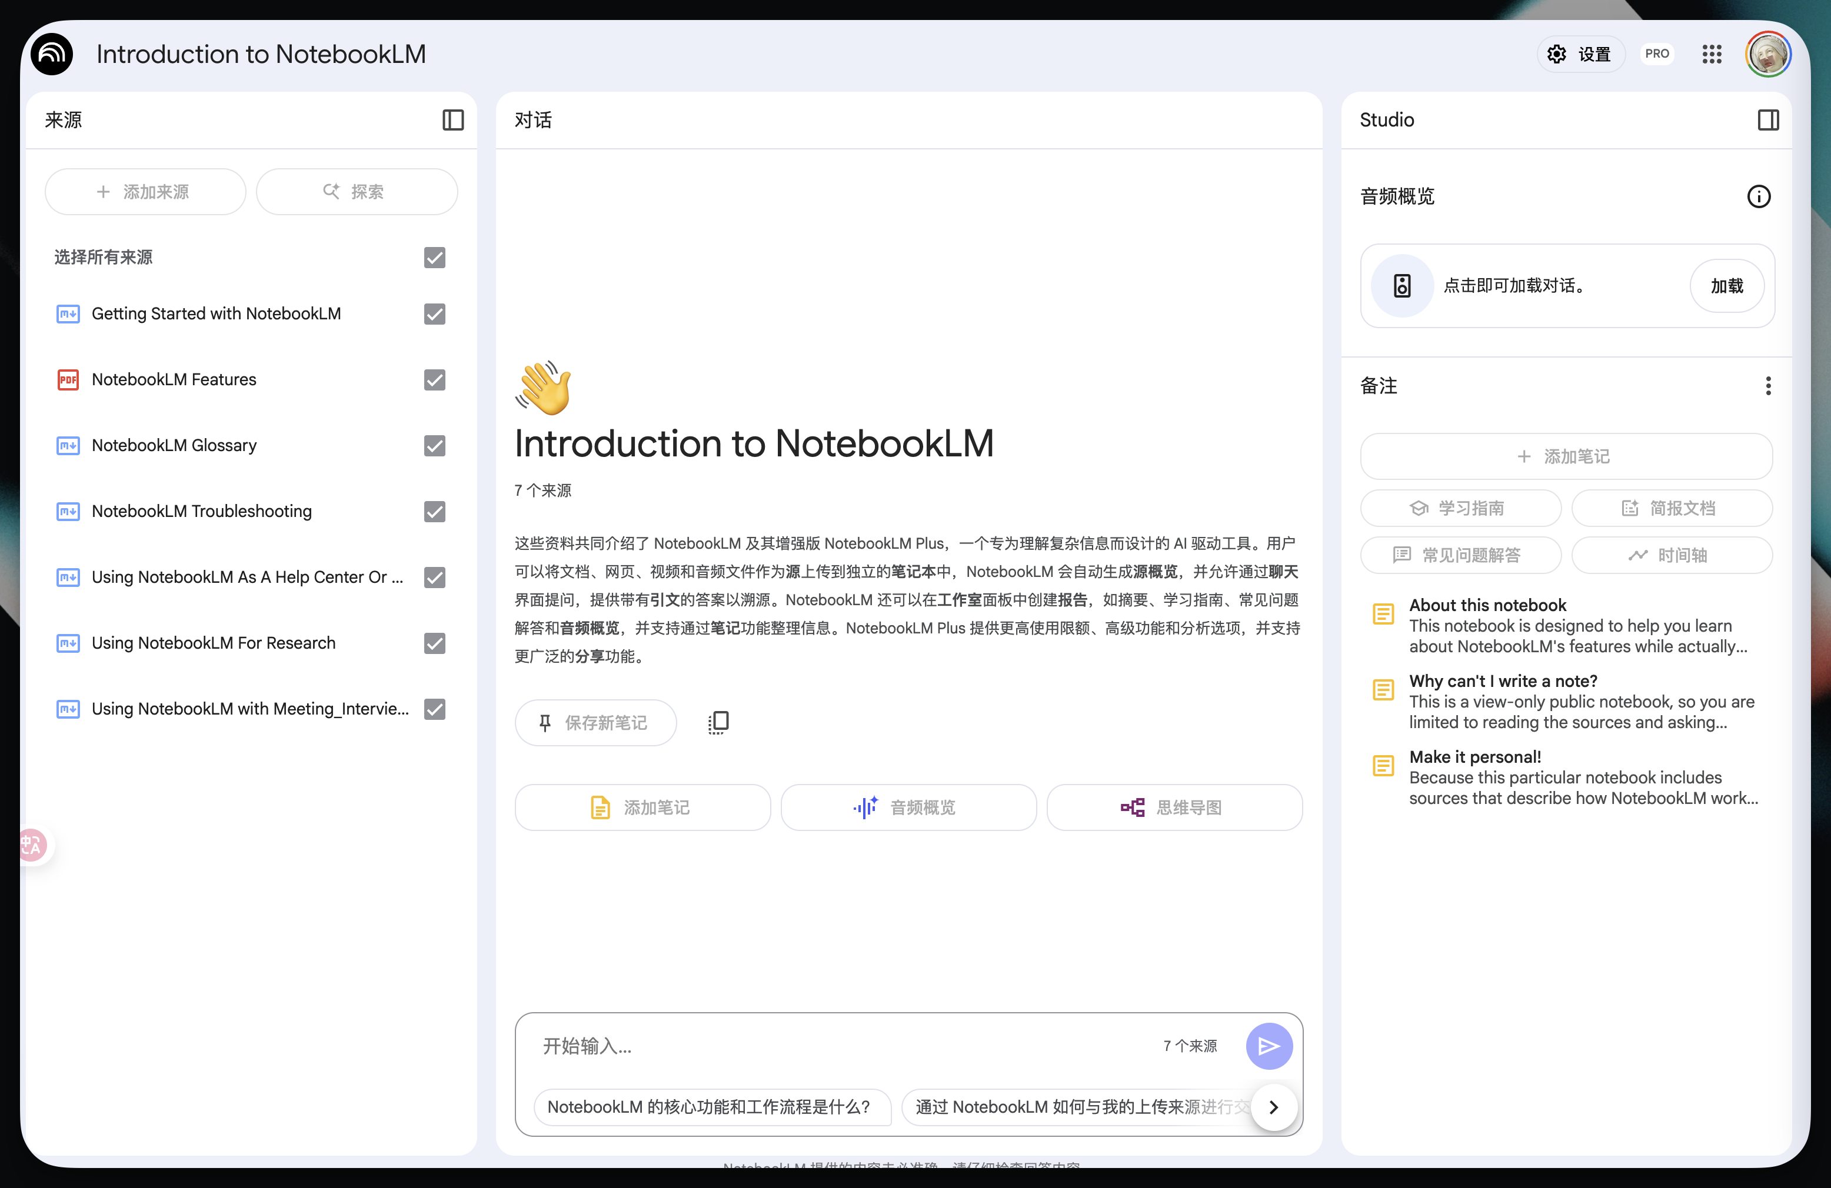Click the 音频概览 button under the summary
1831x1188 pixels.
pyautogui.click(x=908, y=807)
